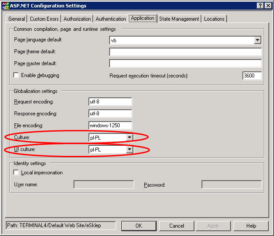Click the 'Globalization settings' group title
Screen dimensions: 274x236
click(x=36, y=91)
